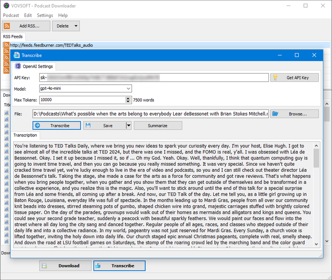Click Transcribe button in dialog
Image resolution: width=332 pixels, height=280 pixels.
[57, 126]
